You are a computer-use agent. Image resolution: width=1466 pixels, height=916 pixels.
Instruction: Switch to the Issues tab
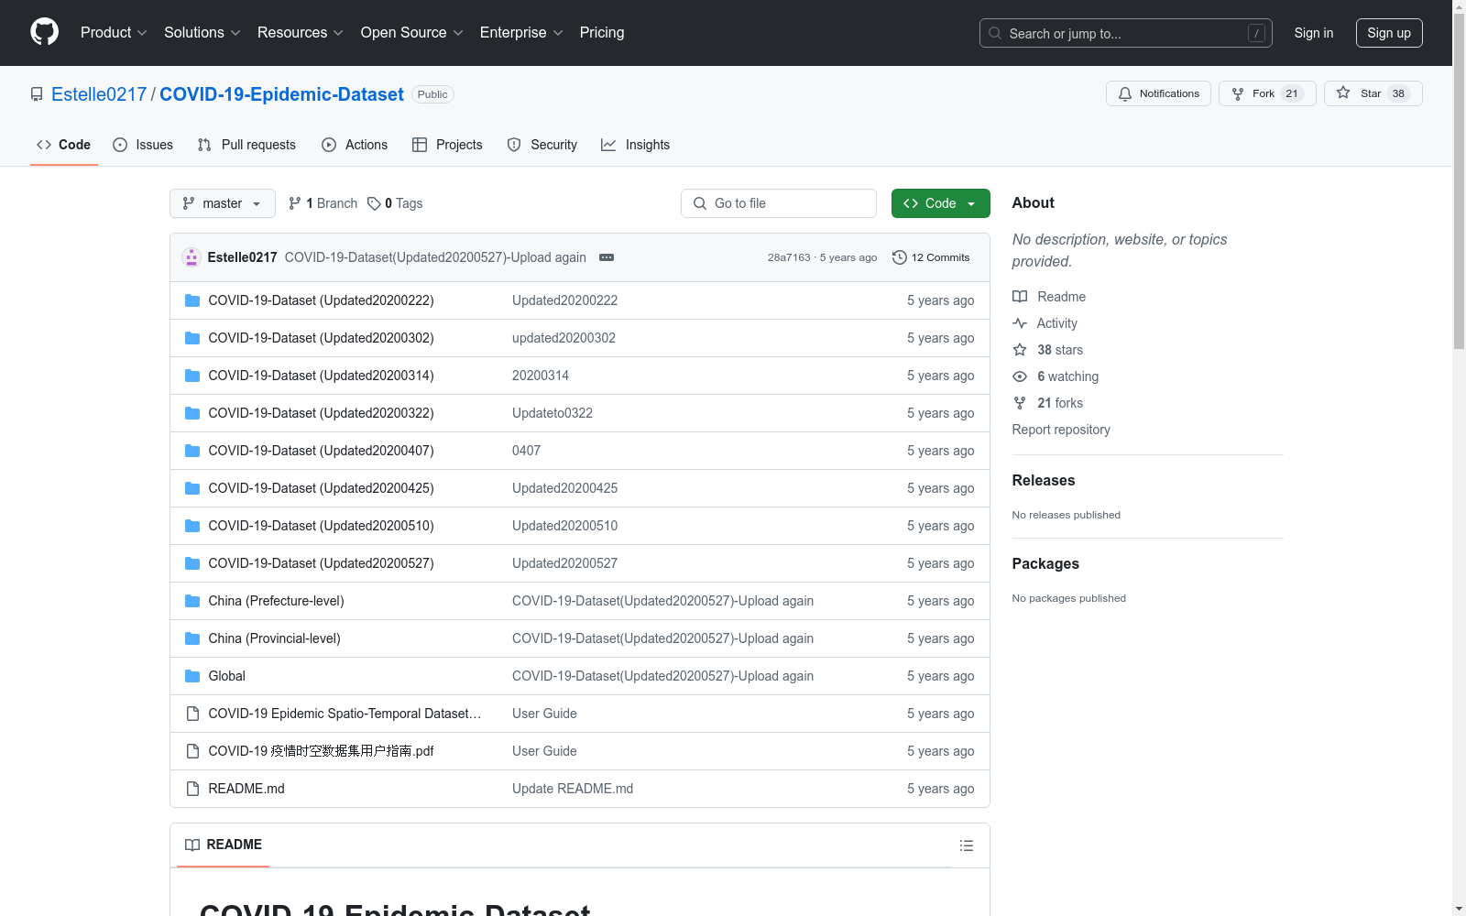143,145
